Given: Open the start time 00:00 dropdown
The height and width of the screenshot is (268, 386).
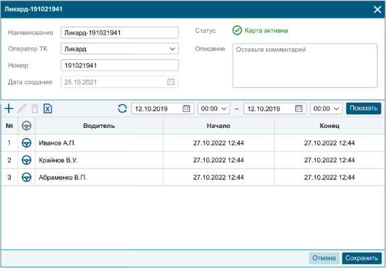Looking at the screenshot, I should (x=213, y=109).
